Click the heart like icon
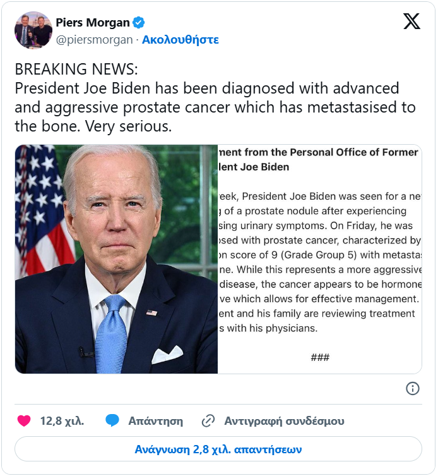Viewport: 438px width, 476px height. point(24,421)
